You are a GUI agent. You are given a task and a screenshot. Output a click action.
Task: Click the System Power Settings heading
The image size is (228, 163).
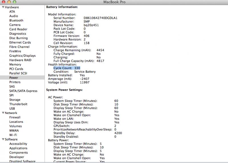tap(64, 90)
